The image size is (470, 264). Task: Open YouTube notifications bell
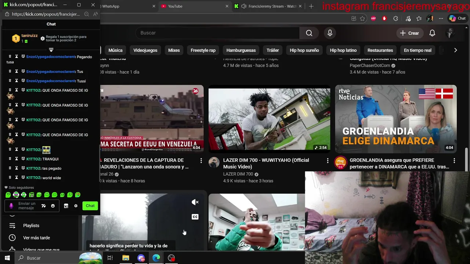point(432,33)
